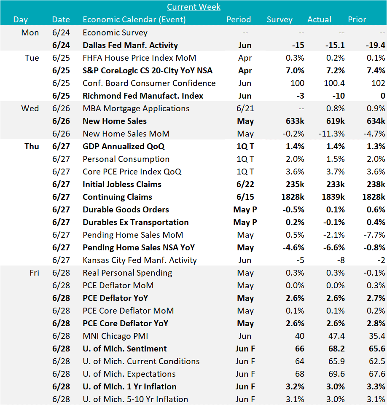Select the Period column header
The width and height of the screenshot is (387, 405).
pos(239,19)
